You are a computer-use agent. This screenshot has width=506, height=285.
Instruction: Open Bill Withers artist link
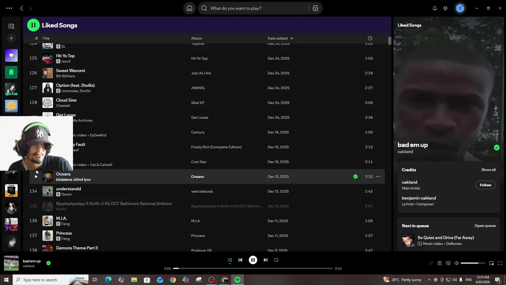tap(65, 76)
